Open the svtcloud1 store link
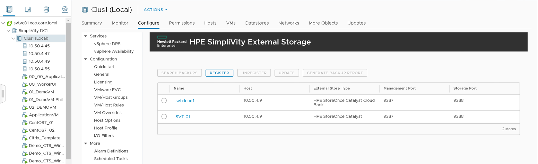538x164 pixels. (x=185, y=101)
